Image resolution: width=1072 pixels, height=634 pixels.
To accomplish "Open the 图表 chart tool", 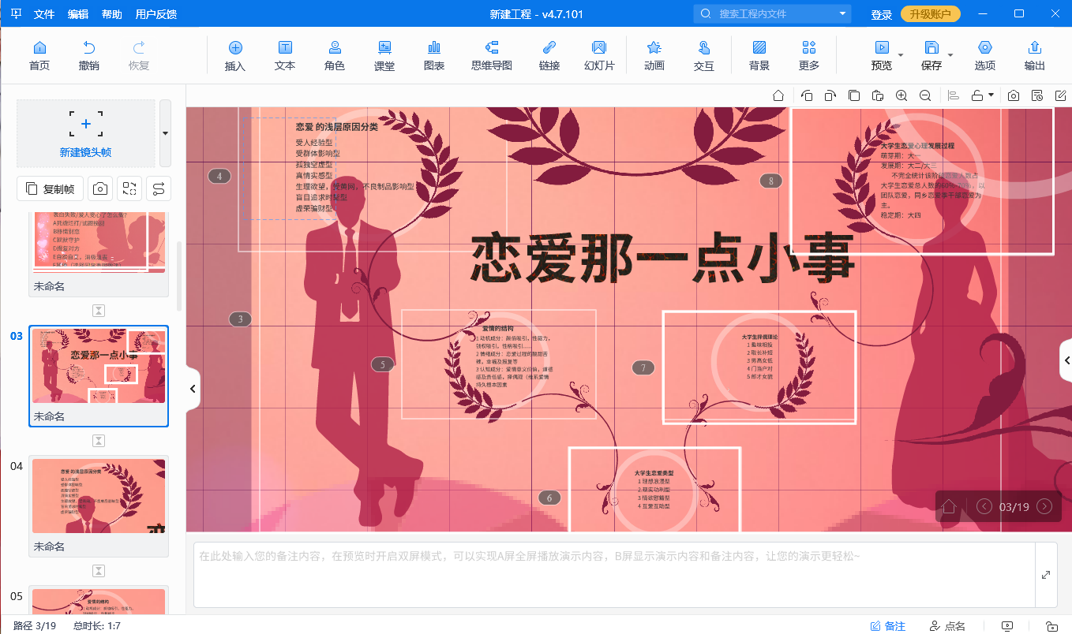I will pos(434,56).
